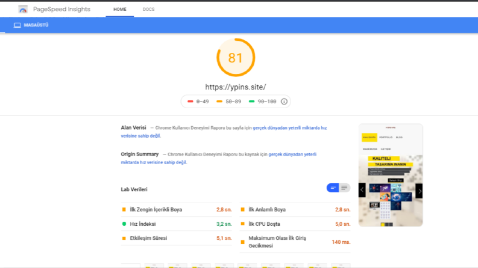
Task: Click the green Hız İndeksi status dot
Action: click(x=124, y=224)
